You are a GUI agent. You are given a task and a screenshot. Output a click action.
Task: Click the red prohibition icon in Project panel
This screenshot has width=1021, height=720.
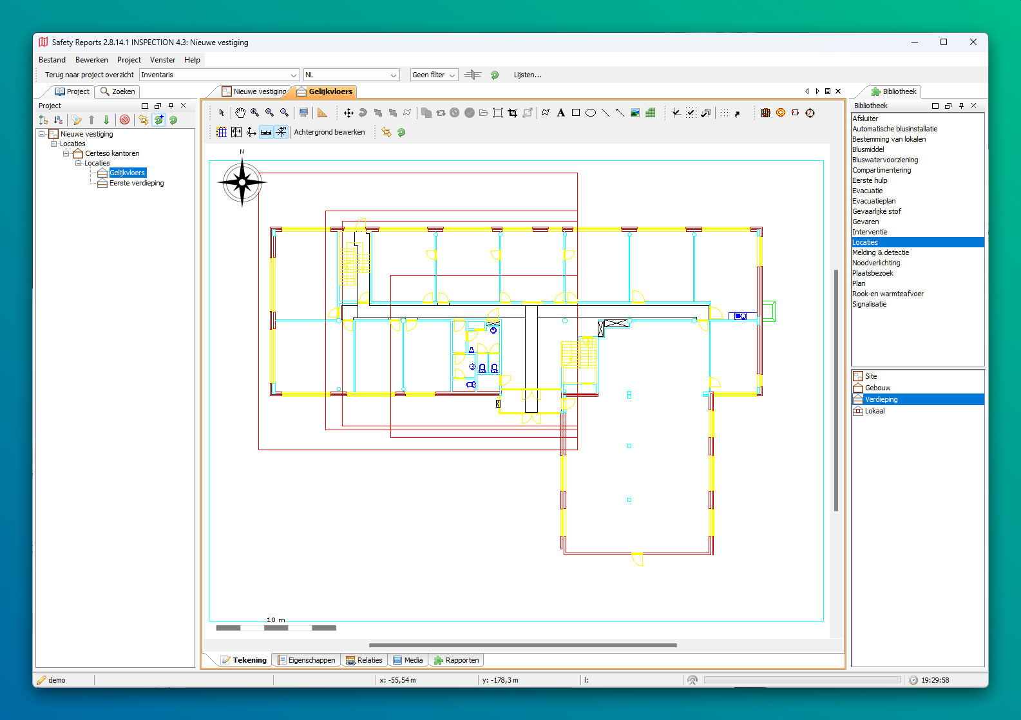[125, 120]
